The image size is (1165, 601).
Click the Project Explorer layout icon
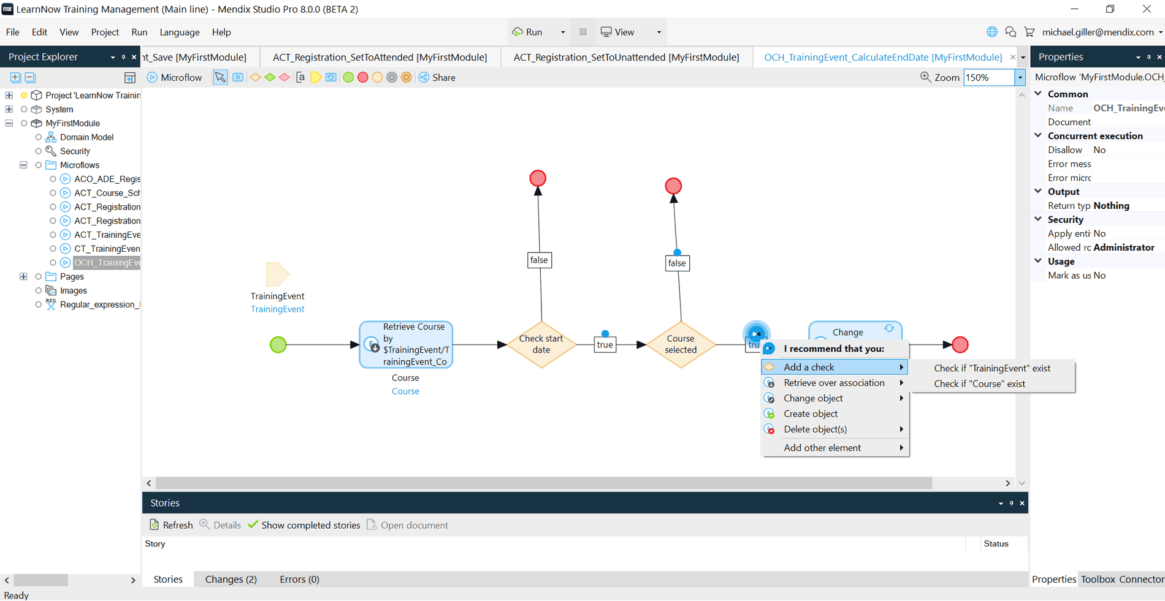130,77
